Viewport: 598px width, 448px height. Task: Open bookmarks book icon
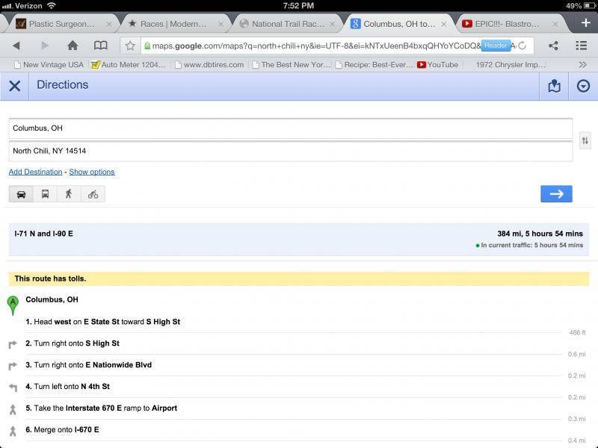coord(100,46)
